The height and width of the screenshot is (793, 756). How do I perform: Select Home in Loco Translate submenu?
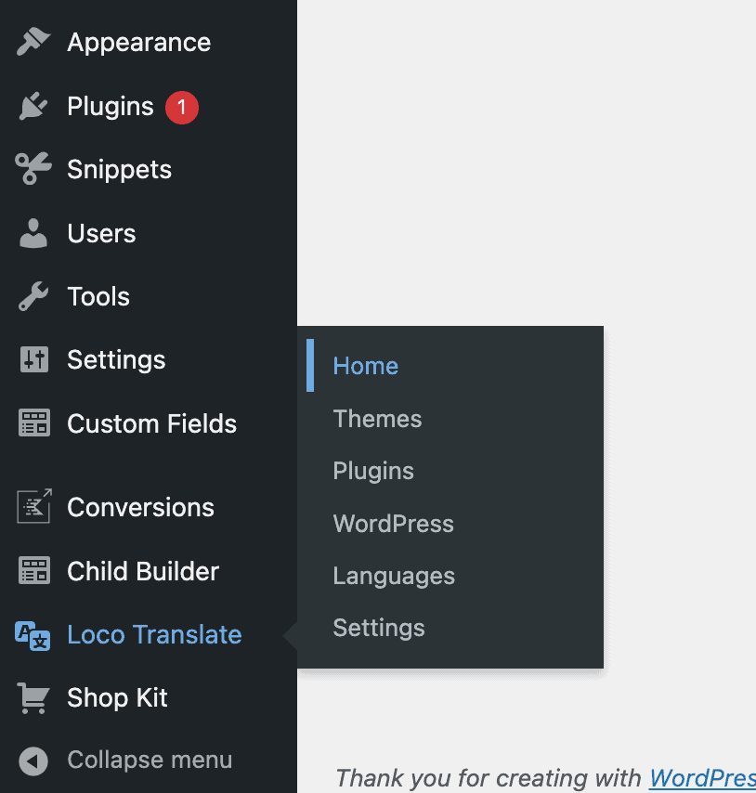(x=365, y=366)
